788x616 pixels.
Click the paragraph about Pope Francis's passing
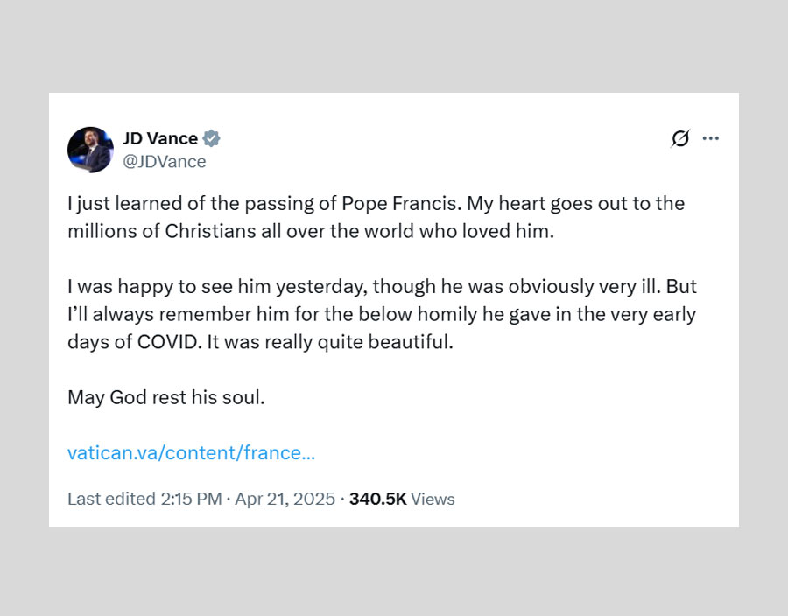[376, 217]
